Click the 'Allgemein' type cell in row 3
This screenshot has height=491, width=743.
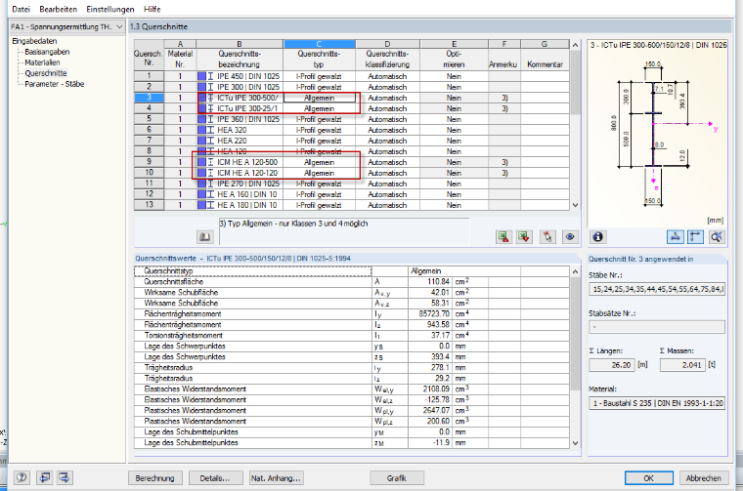[x=320, y=98]
